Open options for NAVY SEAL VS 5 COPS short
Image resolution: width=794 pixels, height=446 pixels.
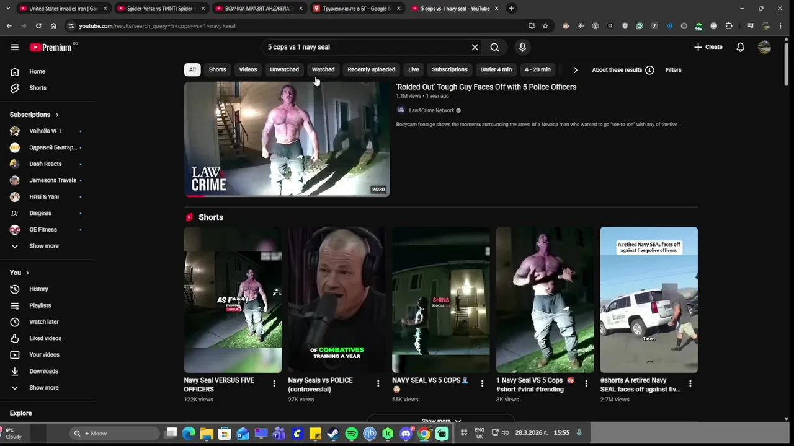(x=482, y=383)
